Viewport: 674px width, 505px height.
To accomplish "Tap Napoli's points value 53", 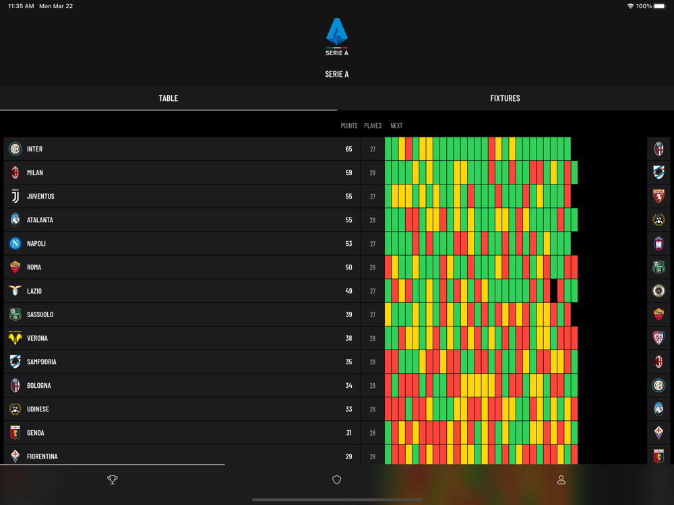I will coord(348,244).
